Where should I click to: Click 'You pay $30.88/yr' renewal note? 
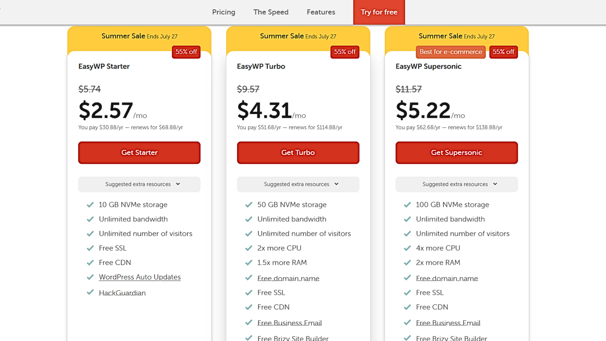pyautogui.click(x=131, y=127)
